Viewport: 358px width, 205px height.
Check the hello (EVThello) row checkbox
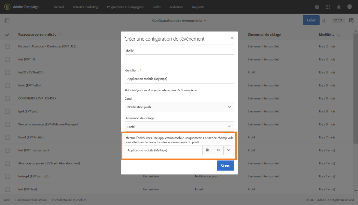[x=7, y=85]
